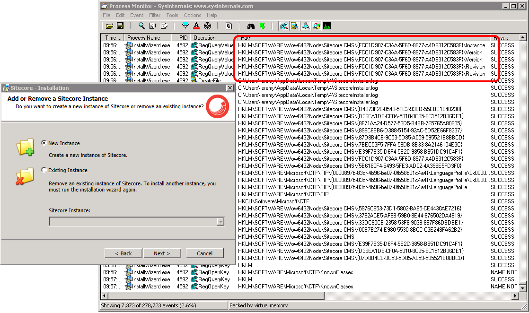Screen dimensions: 529x313
Task: Click 'Backed by virtual memory' in status bar
Action: [x=259, y=305]
